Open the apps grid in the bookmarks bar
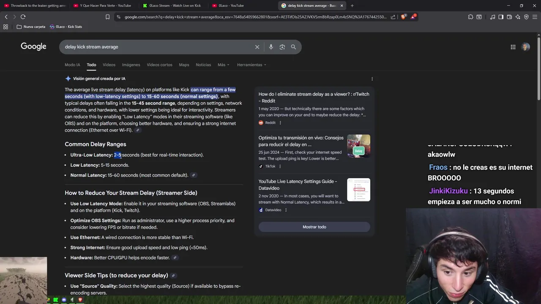The height and width of the screenshot is (304, 541). [5, 27]
